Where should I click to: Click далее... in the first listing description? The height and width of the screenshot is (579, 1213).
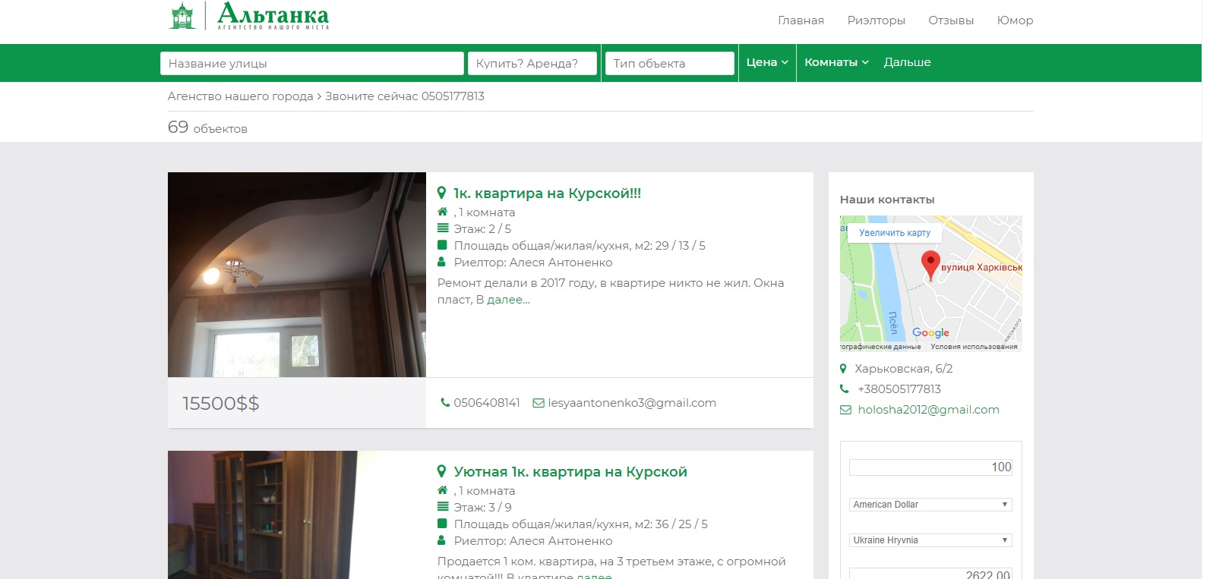[508, 300]
